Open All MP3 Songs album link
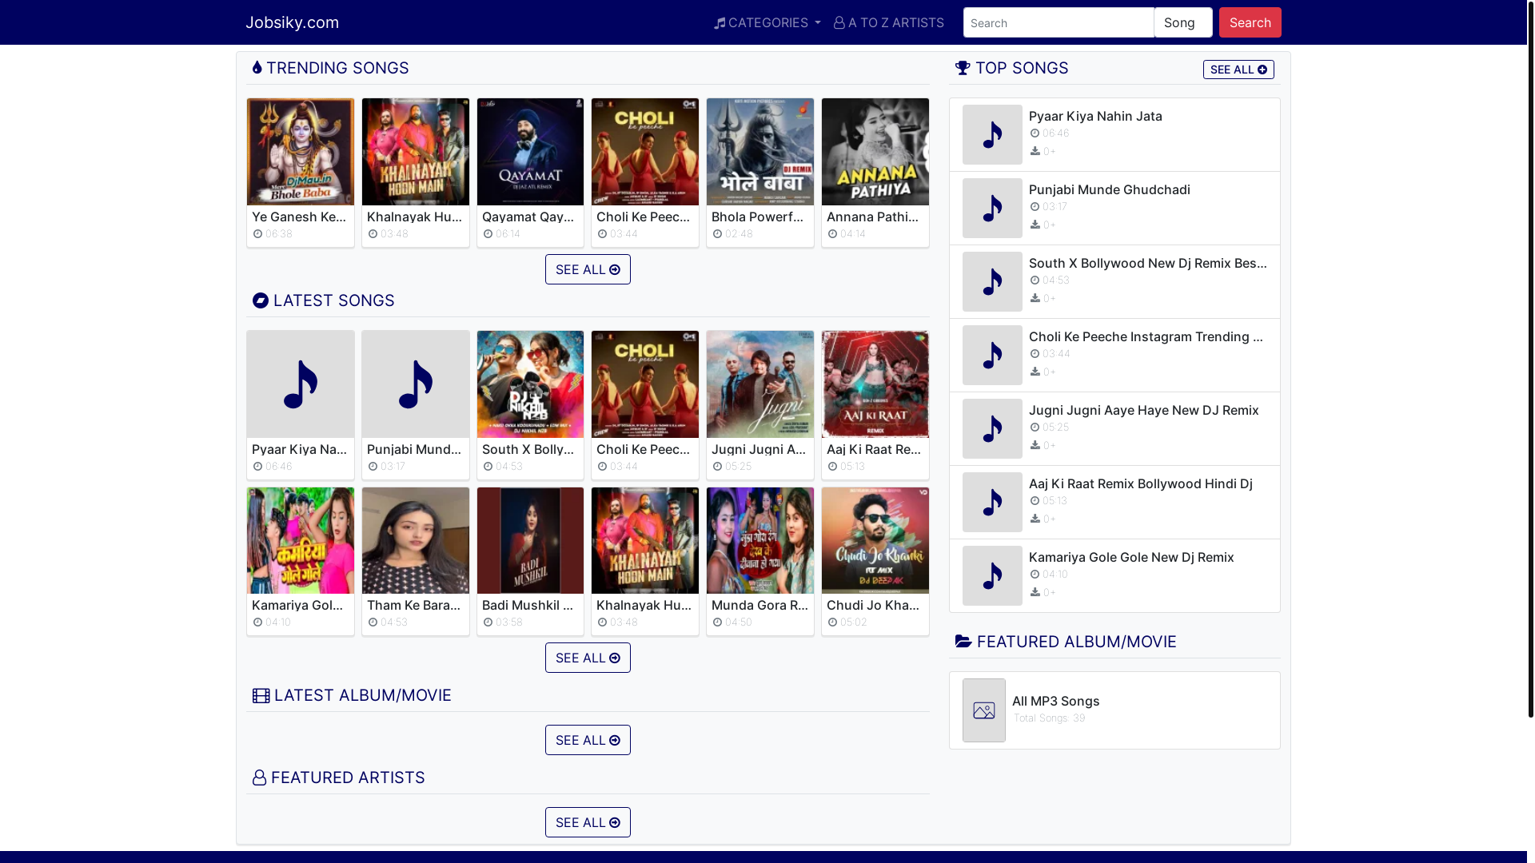This screenshot has height=863, width=1535. point(1055,701)
